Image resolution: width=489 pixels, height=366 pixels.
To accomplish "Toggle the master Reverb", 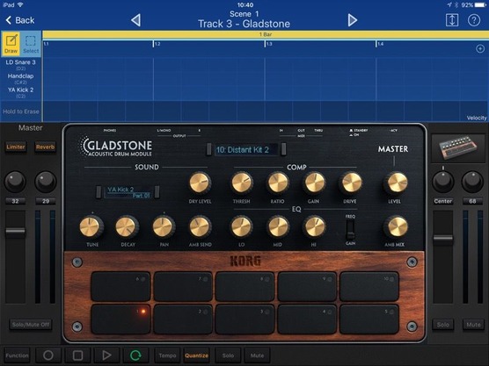I will [x=45, y=147].
